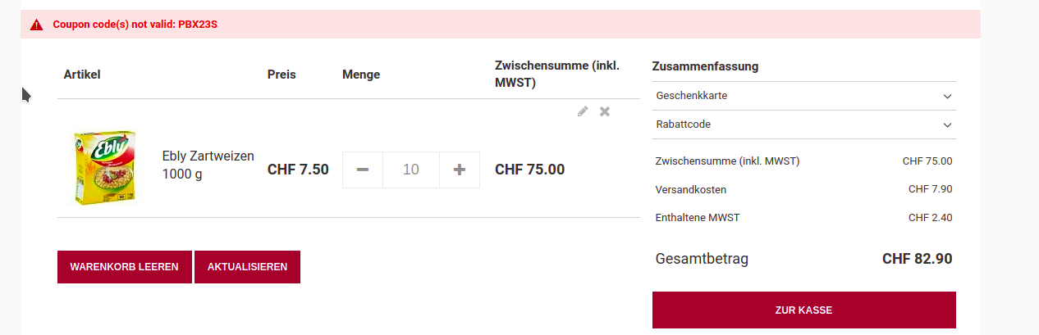This screenshot has height=335, width=1039.
Task: Open the Ebly Zartweizen 1000 g link
Action: click(208, 165)
